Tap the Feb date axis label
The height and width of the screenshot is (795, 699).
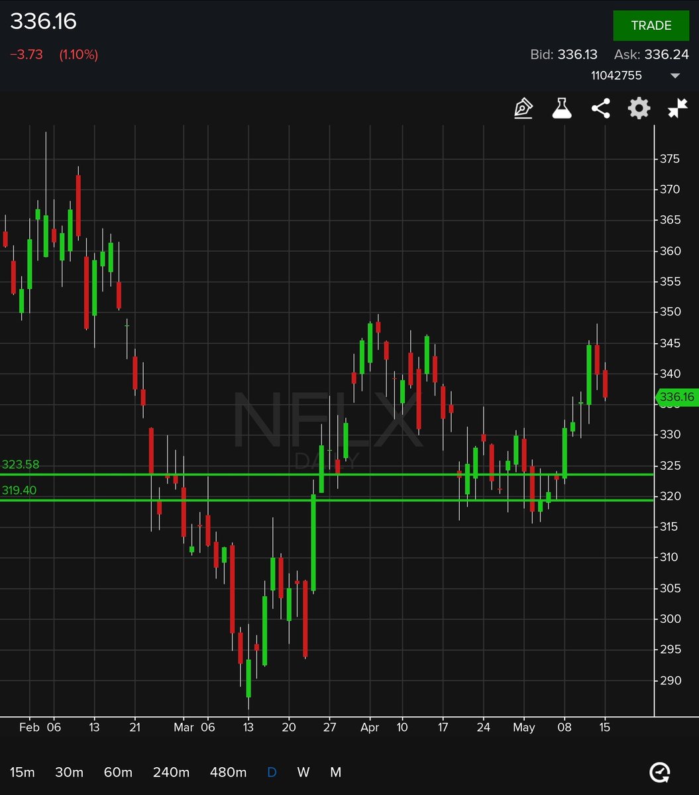click(x=28, y=727)
